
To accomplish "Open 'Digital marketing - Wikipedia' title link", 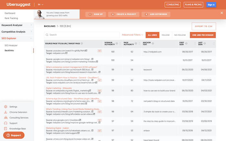I will coord(59,88).
